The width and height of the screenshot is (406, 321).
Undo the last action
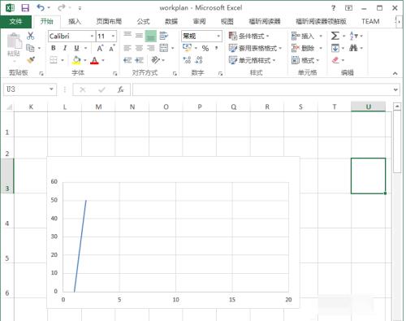[x=41, y=7]
